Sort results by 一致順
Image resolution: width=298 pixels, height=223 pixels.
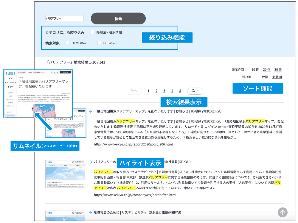click(263, 77)
